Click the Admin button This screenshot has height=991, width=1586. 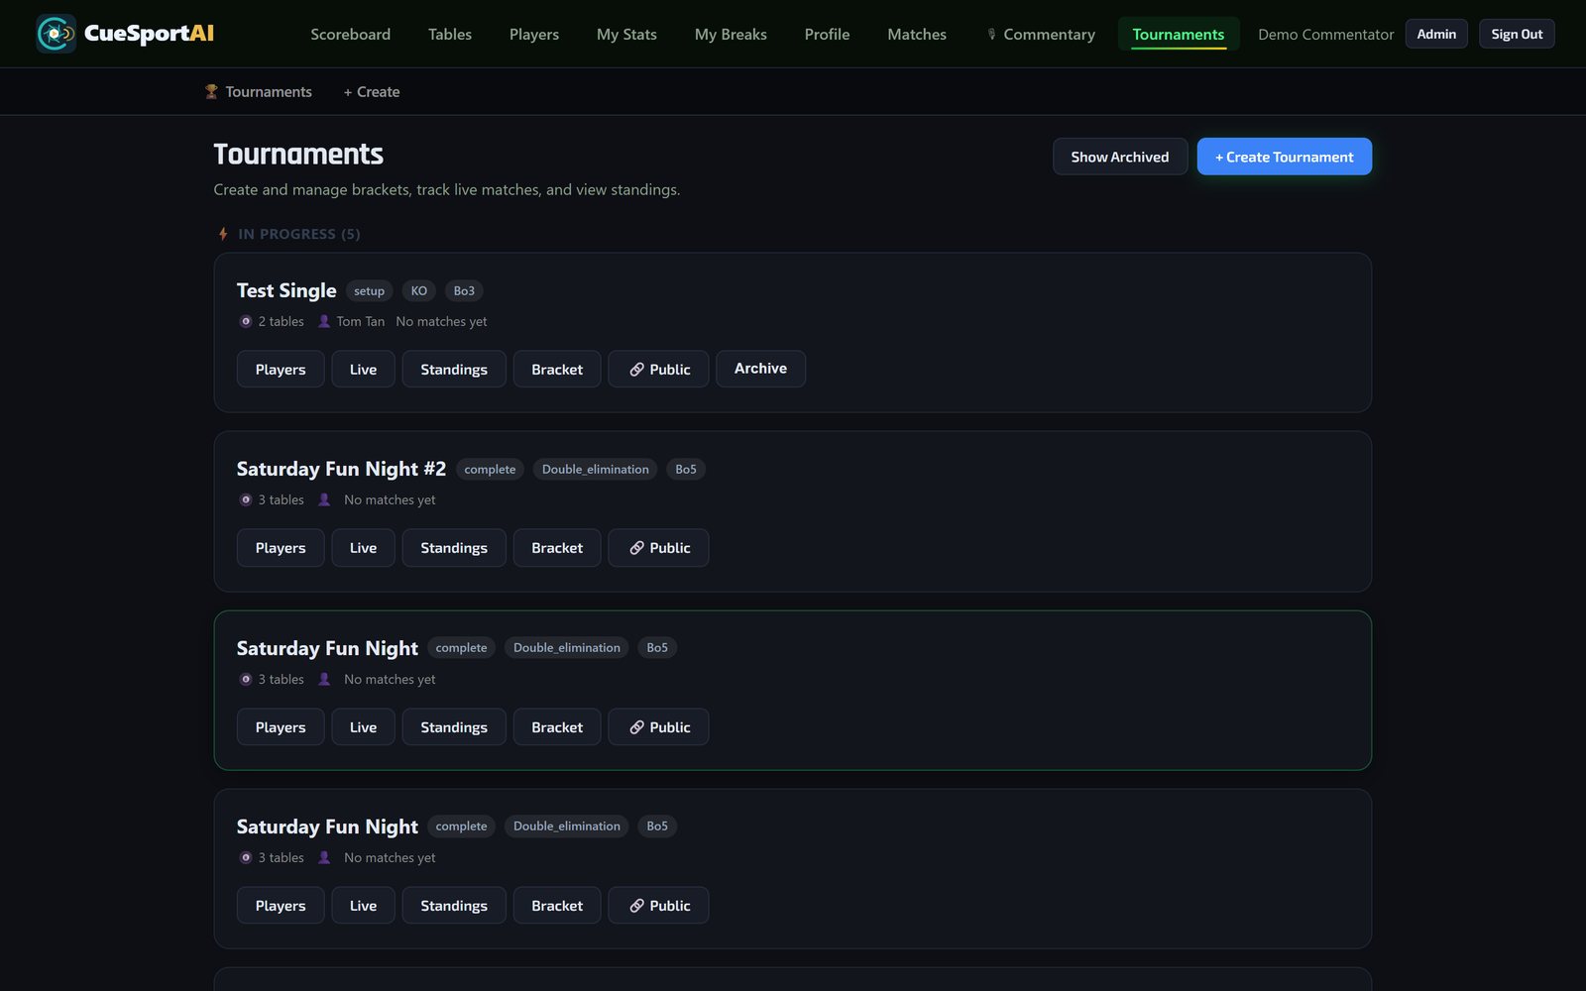pos(1436,34)
